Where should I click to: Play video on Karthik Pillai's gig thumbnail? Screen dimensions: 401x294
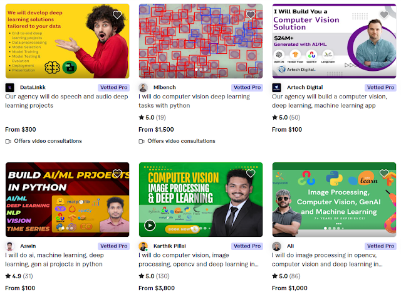[150, 226]
